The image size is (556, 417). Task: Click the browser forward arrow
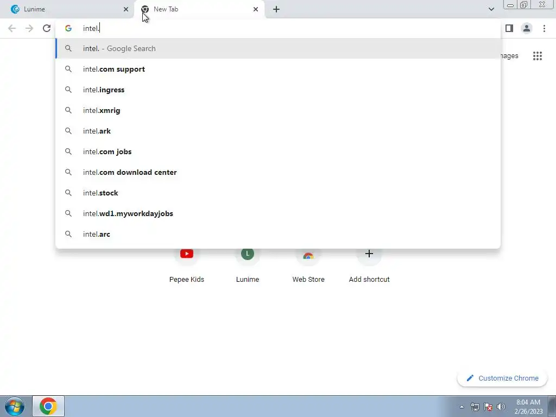tap(29, 28)
